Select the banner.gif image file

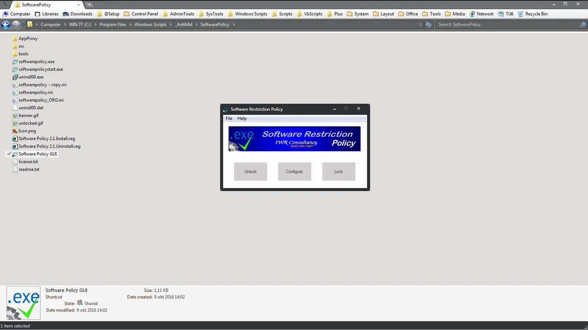pos(28,115)
